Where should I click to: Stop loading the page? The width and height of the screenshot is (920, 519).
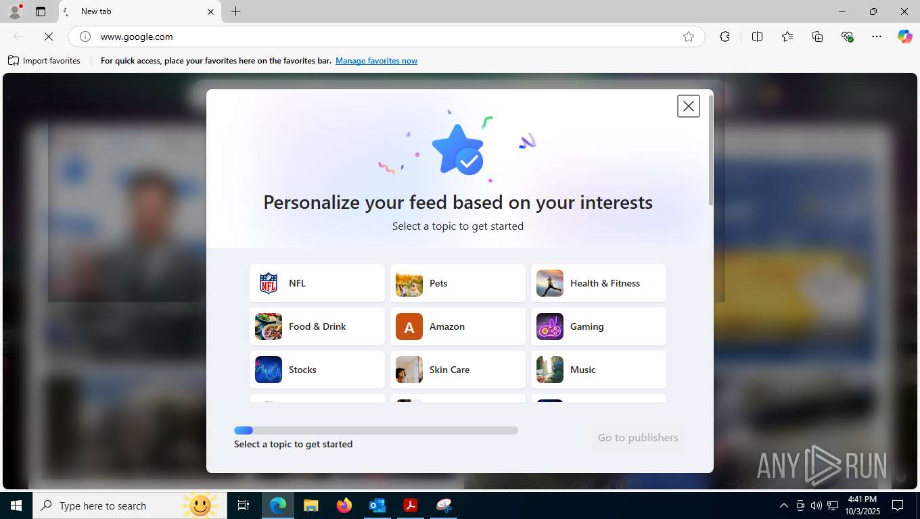click(49, 36)
